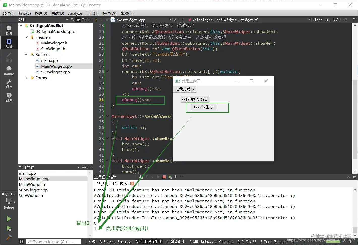
Task: Collapse the Sources folder
Action: click(x=26, y=54)
